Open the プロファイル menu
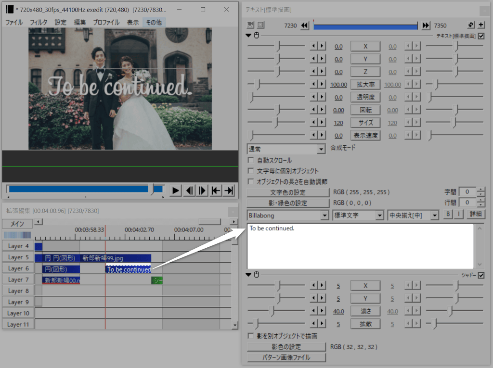The height and width of the screenshot is (368, 493). (106, 22)
